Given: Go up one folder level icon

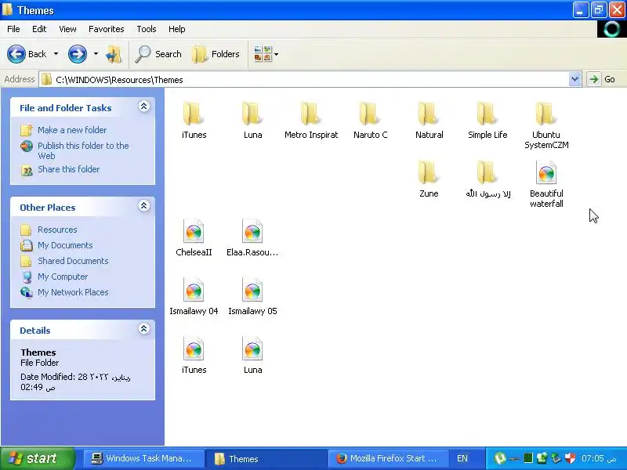Looking at the screenshot, I should (x=114, y=54).
